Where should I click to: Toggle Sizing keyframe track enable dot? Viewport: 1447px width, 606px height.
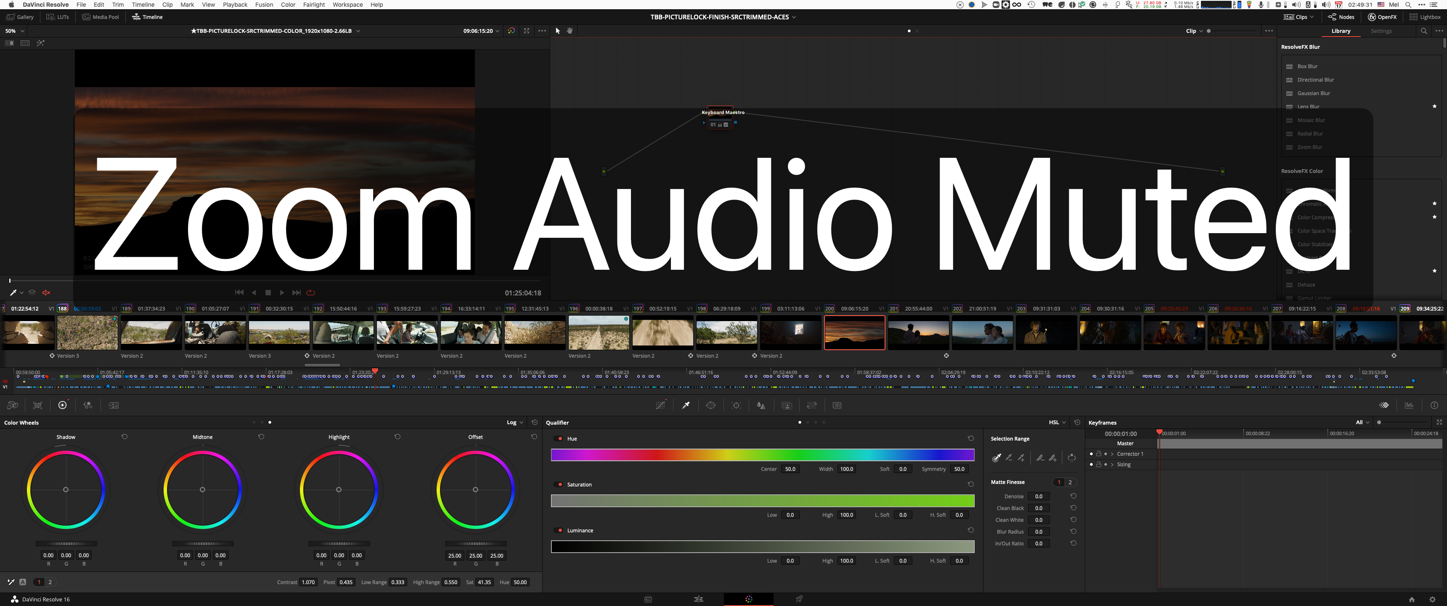pyautogui.click(x=1092, y=464)
